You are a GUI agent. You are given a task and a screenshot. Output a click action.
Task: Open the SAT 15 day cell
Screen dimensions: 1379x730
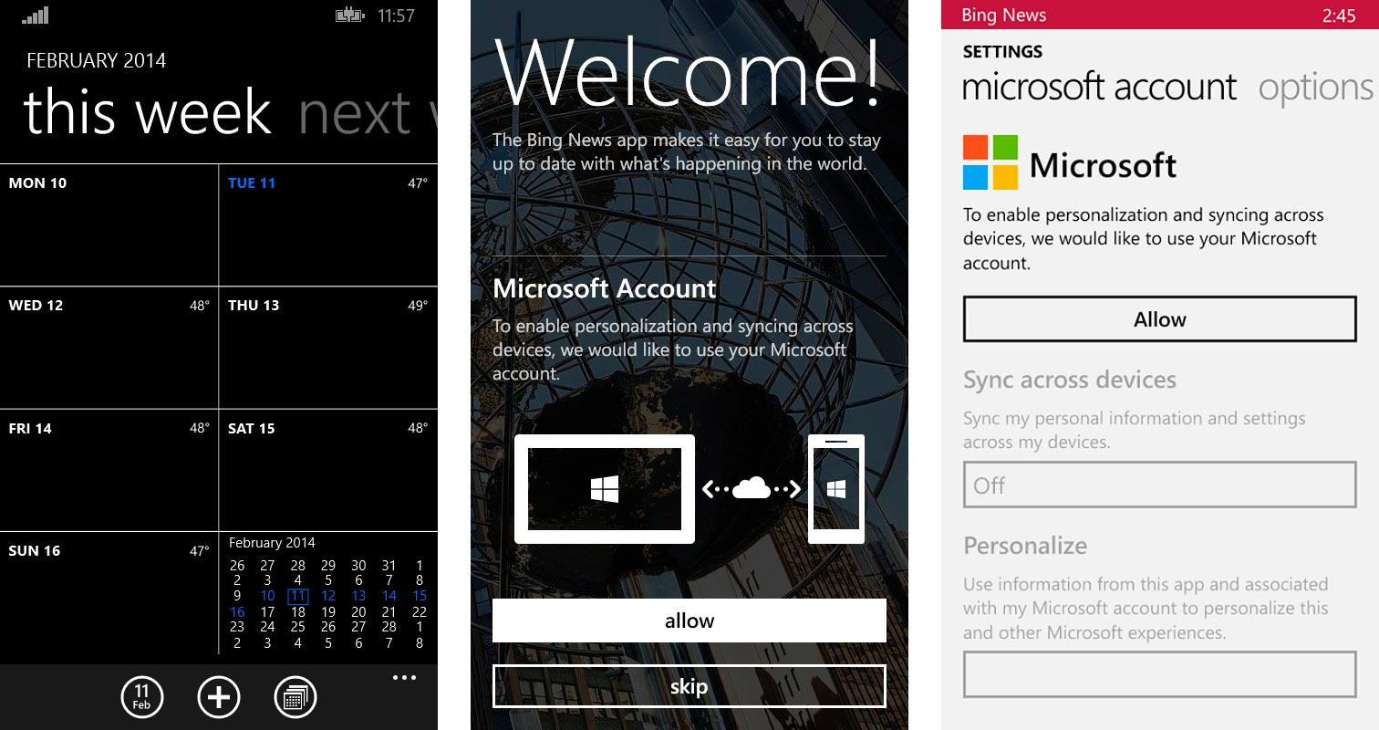click(x=328, y=470)
